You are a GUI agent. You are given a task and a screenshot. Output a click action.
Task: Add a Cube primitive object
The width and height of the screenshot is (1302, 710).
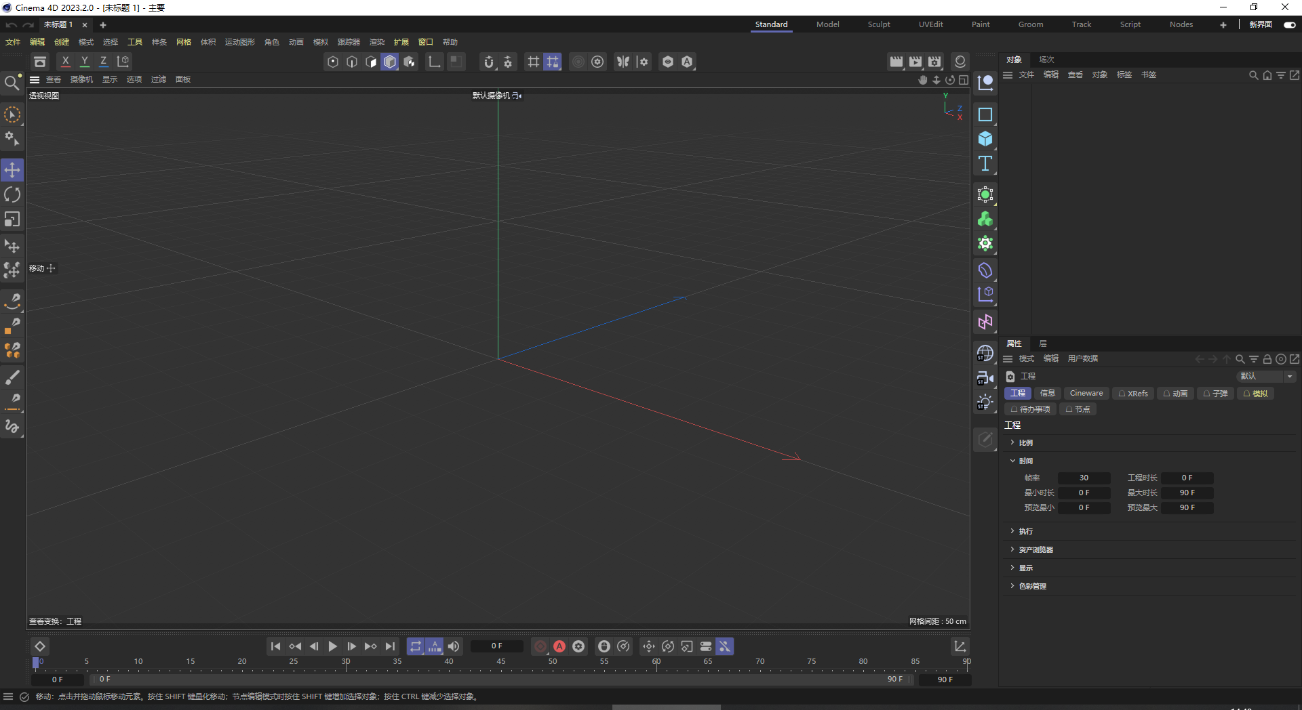click(x=985, y=140)
